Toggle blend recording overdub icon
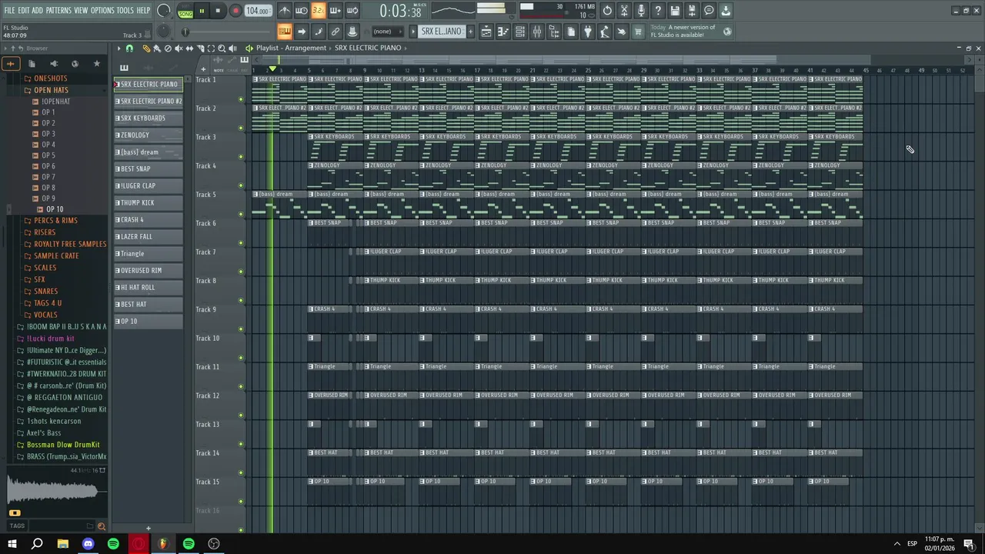The width and height of the screenshot is (985, 554). [336, 11]
